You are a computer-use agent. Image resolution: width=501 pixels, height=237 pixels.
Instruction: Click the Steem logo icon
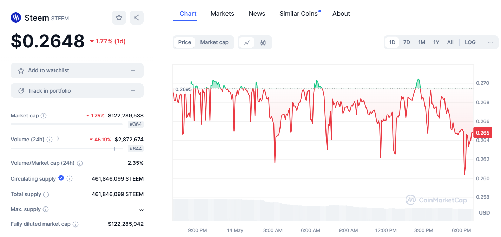click(16, 18)
